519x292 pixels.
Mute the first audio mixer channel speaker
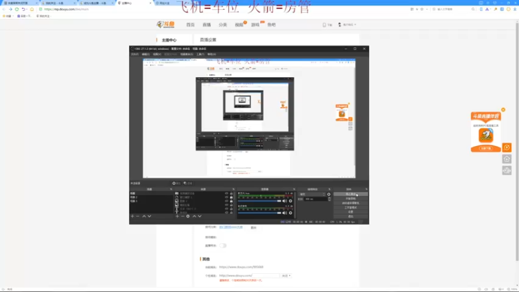[x=284, y=201]
